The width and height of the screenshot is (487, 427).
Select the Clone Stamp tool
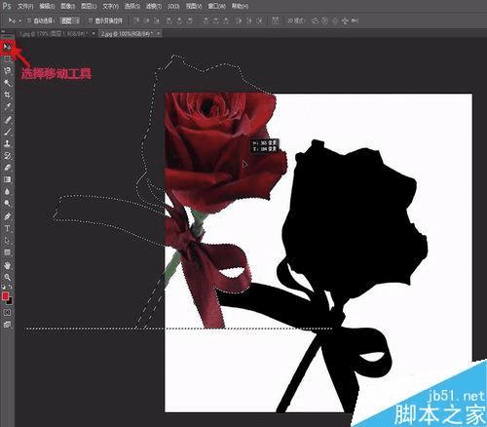coord(7,143)
